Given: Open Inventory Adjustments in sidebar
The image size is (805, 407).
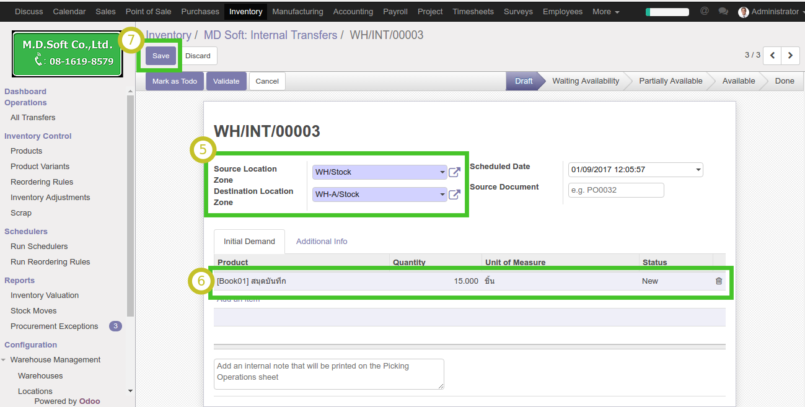Looking at the screenshot, I should click(50, 198).
